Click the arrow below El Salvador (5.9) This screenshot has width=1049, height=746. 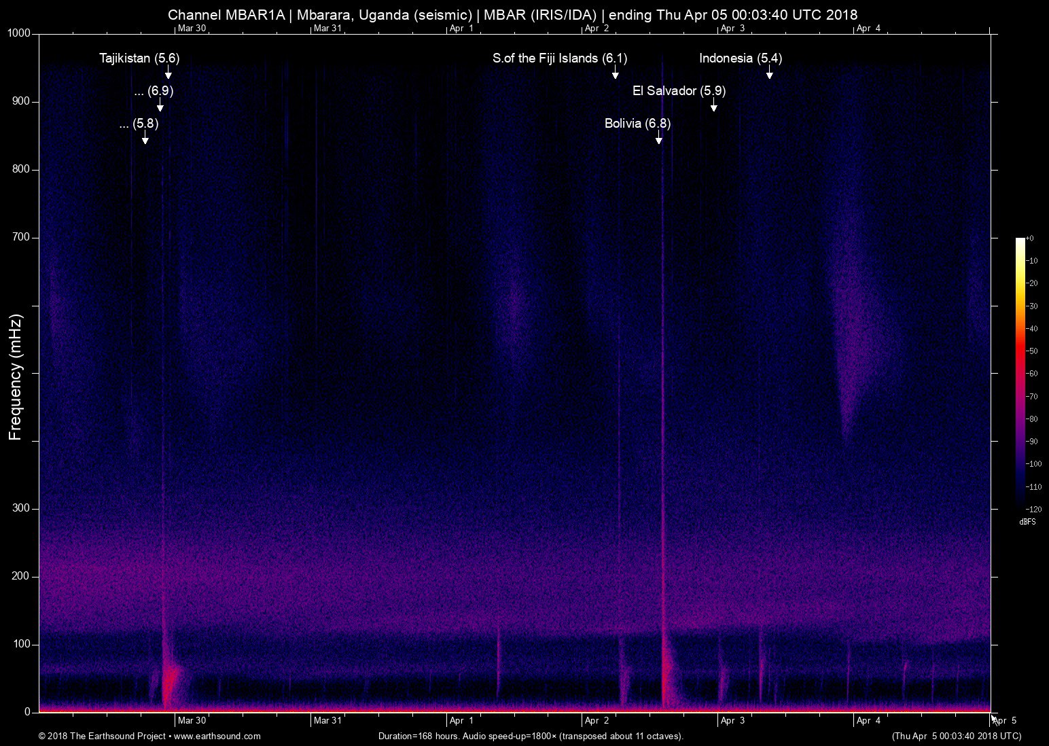(713, 106)
